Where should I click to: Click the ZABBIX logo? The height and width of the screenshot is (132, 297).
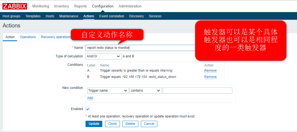(x=15, y=6)
